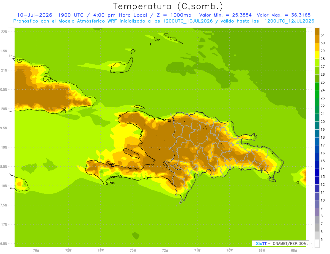
Task: Click the '17N' latitude label
Action: point(4,224)
